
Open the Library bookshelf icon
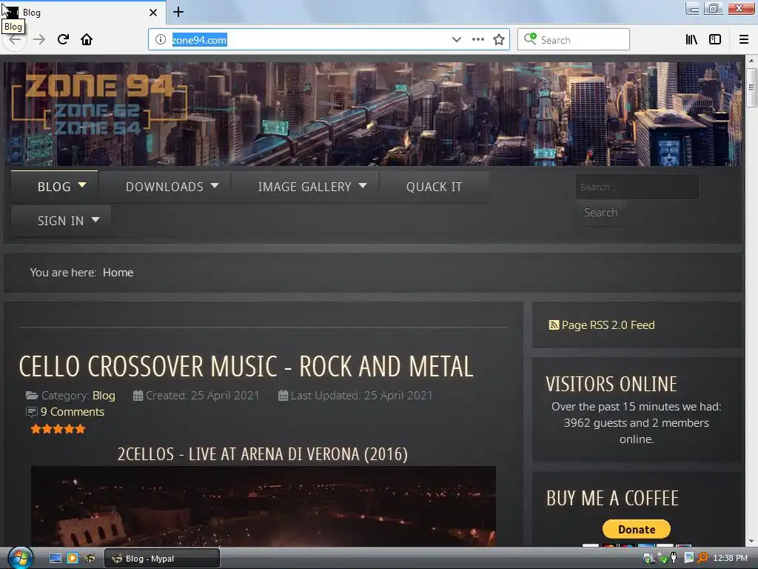point(691,40)
